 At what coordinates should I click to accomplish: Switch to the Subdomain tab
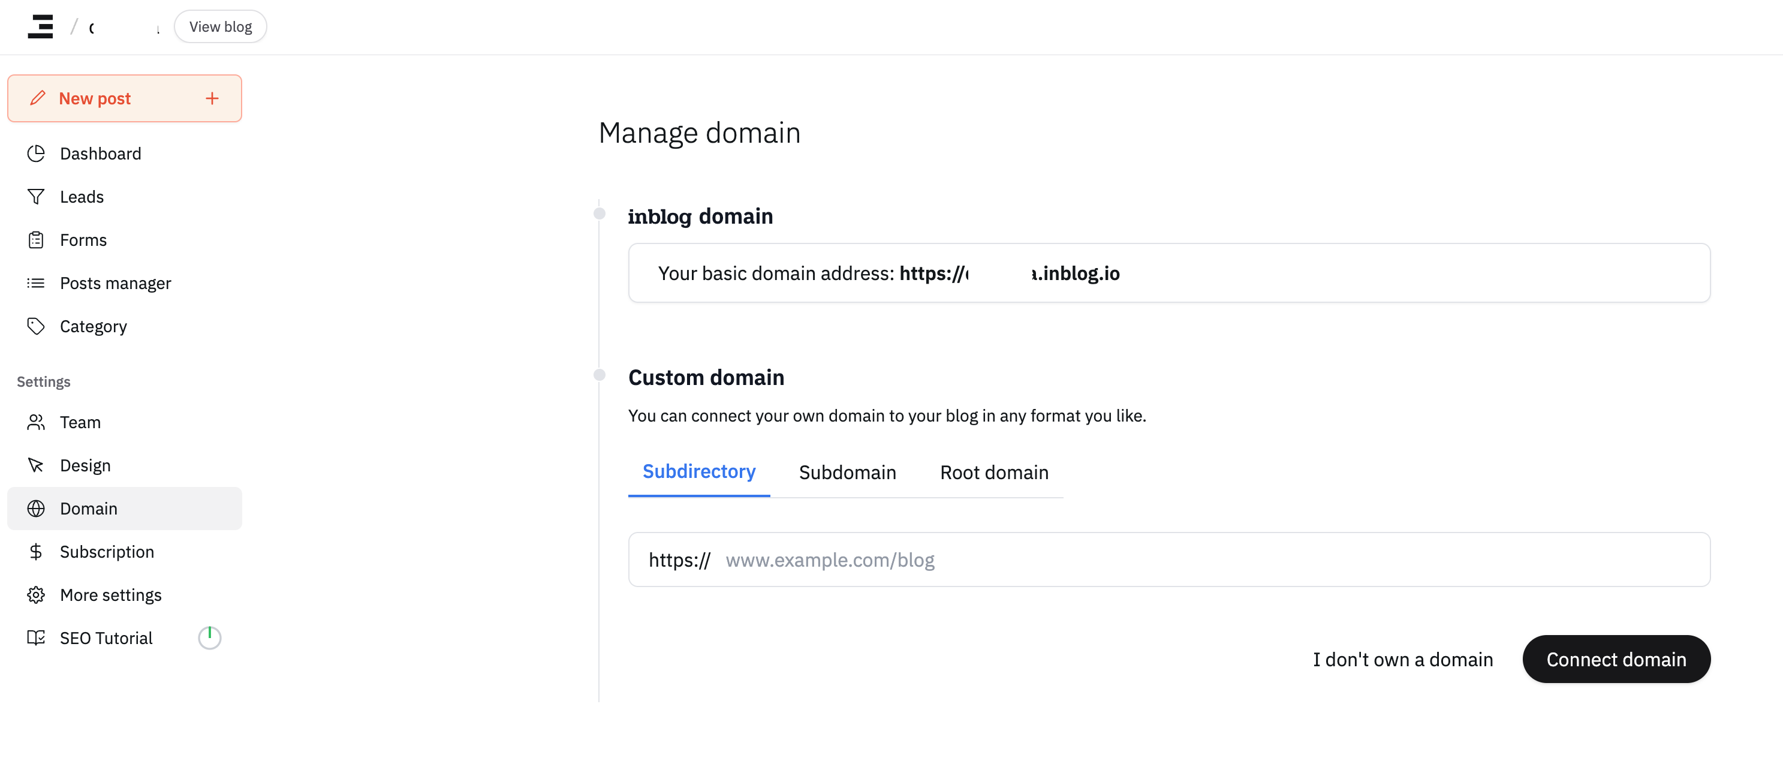847,472
